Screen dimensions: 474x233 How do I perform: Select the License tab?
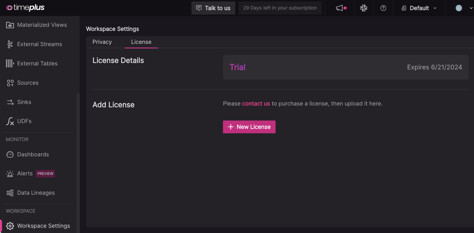141,42
